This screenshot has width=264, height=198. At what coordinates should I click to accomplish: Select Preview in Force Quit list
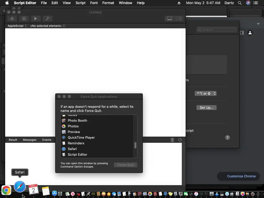[97, 132]
